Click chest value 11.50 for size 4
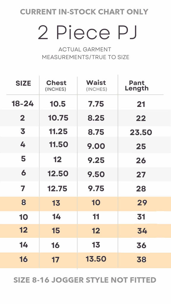The height and width of the screenshot is (304, 171). (58, 145)
